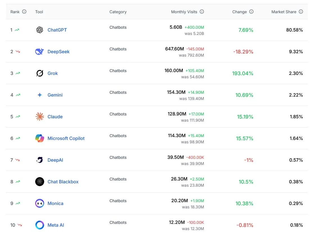Click the 26.30M monthly visits value
313x234 pixels.
click(x=179, y=179)
